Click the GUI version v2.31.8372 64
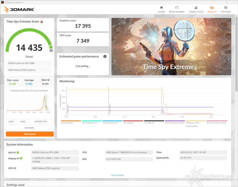238x187 pixels. coord(129,159)
